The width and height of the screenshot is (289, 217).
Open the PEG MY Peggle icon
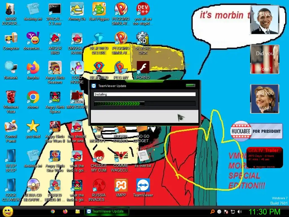(x=121, y=70)
